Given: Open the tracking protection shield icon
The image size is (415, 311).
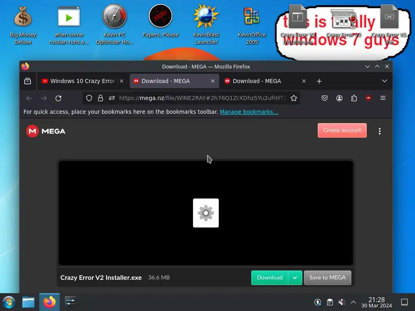Looking at the screenshot, I should pyautogui.click(x=89, y=98).
